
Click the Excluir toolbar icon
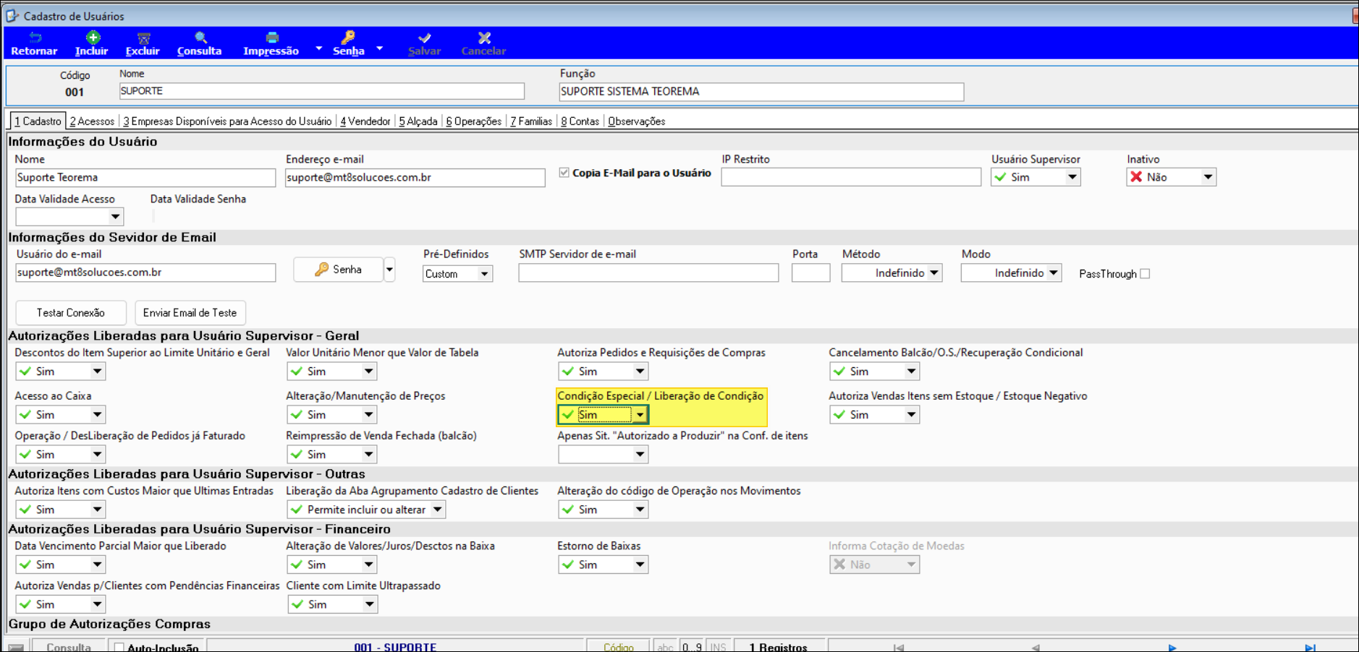pyautogui.click(x=143, y=38)
